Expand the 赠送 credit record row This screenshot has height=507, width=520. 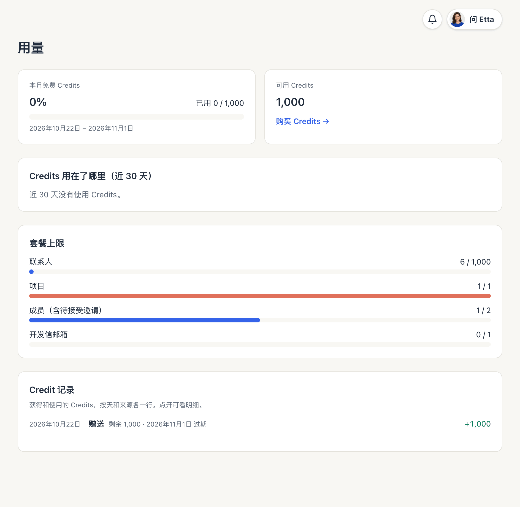pyautogui.click(x=260, y=424)
